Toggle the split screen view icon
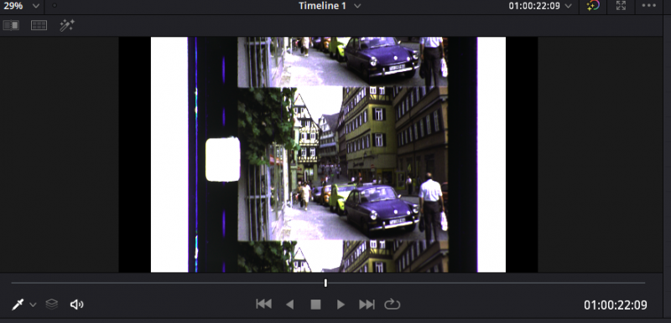Image resolution: width=671 pixels, height=323 pixels. coord(11,26)
